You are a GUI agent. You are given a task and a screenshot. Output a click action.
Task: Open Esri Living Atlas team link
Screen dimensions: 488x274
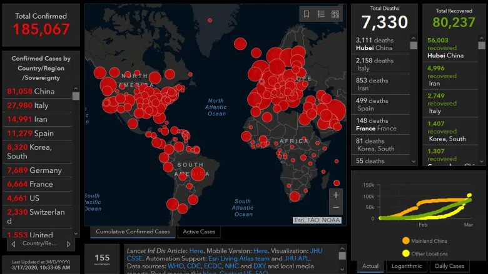pos(239,258)
